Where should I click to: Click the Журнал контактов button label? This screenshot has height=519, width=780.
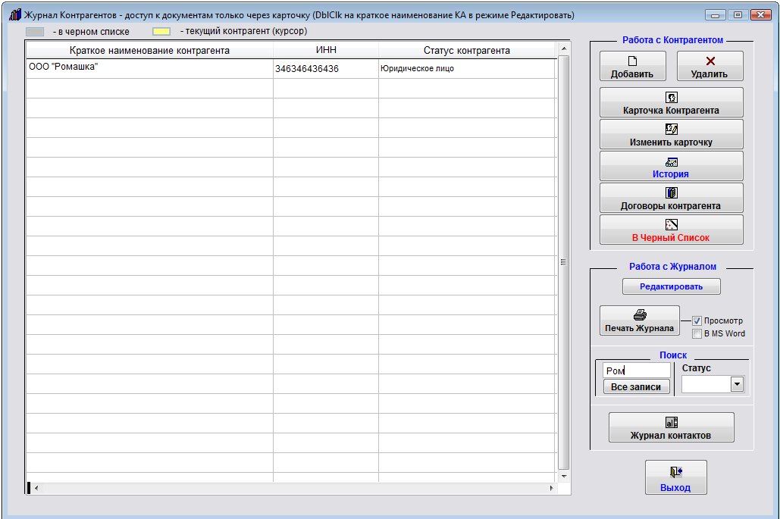pyautogui.click(x=671, y=436)
